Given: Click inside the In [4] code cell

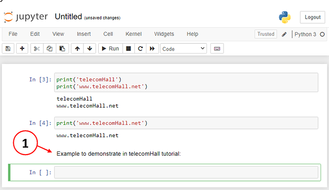Looking at the screenshot, I should 186,123.
